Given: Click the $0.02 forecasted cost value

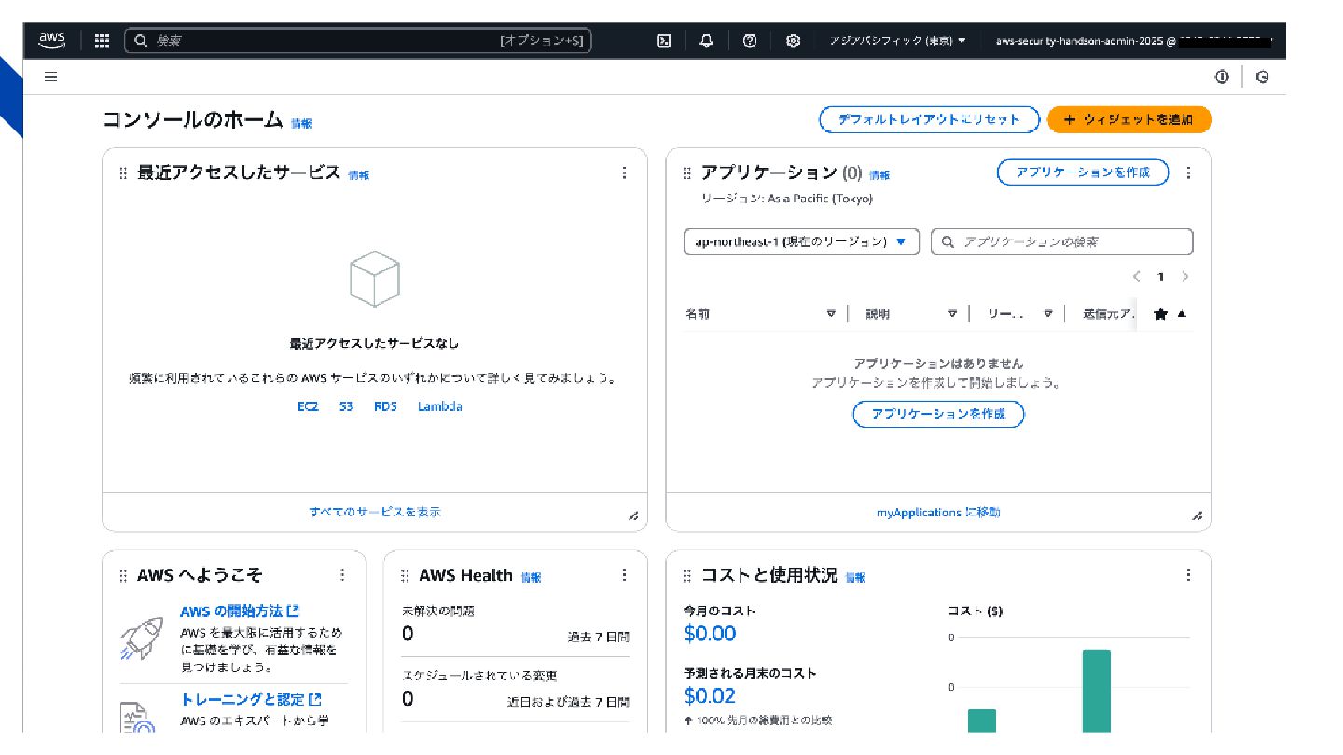Looking at the screenshot, I should (710, 695).
